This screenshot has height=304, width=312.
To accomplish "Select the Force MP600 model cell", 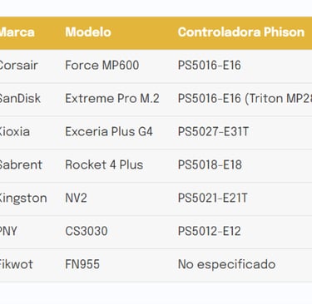I will coord(102,66).
